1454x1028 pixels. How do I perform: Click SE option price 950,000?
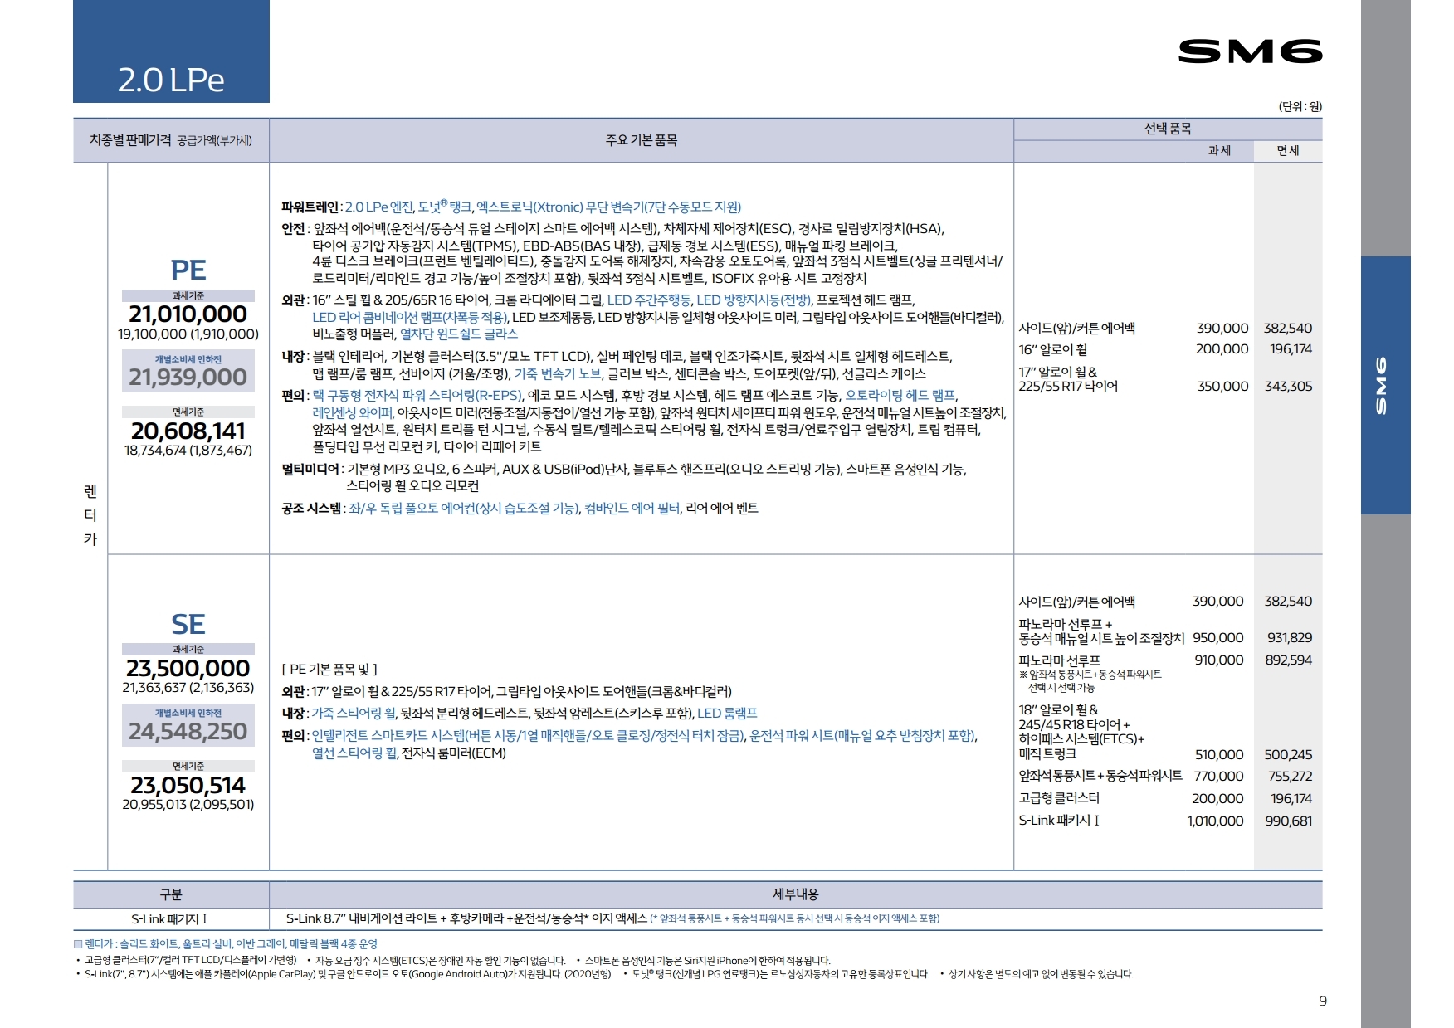[x=1218, y=637]
